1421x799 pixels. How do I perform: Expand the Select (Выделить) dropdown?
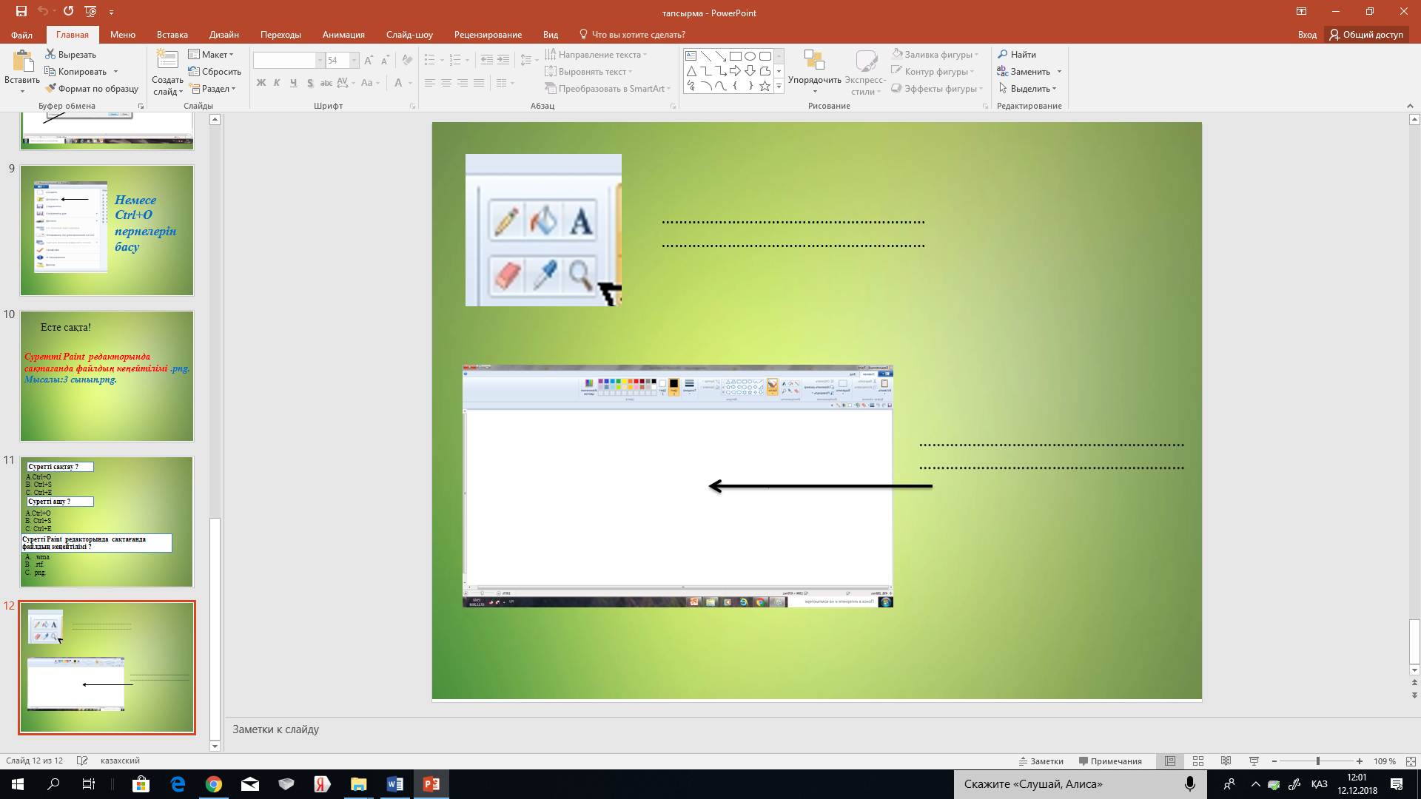(x=1029, y=88)
